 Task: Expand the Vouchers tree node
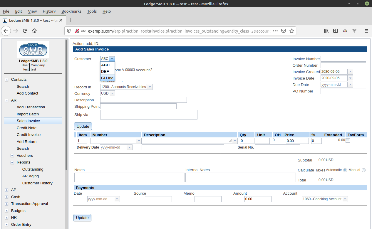tap(12, 155)
